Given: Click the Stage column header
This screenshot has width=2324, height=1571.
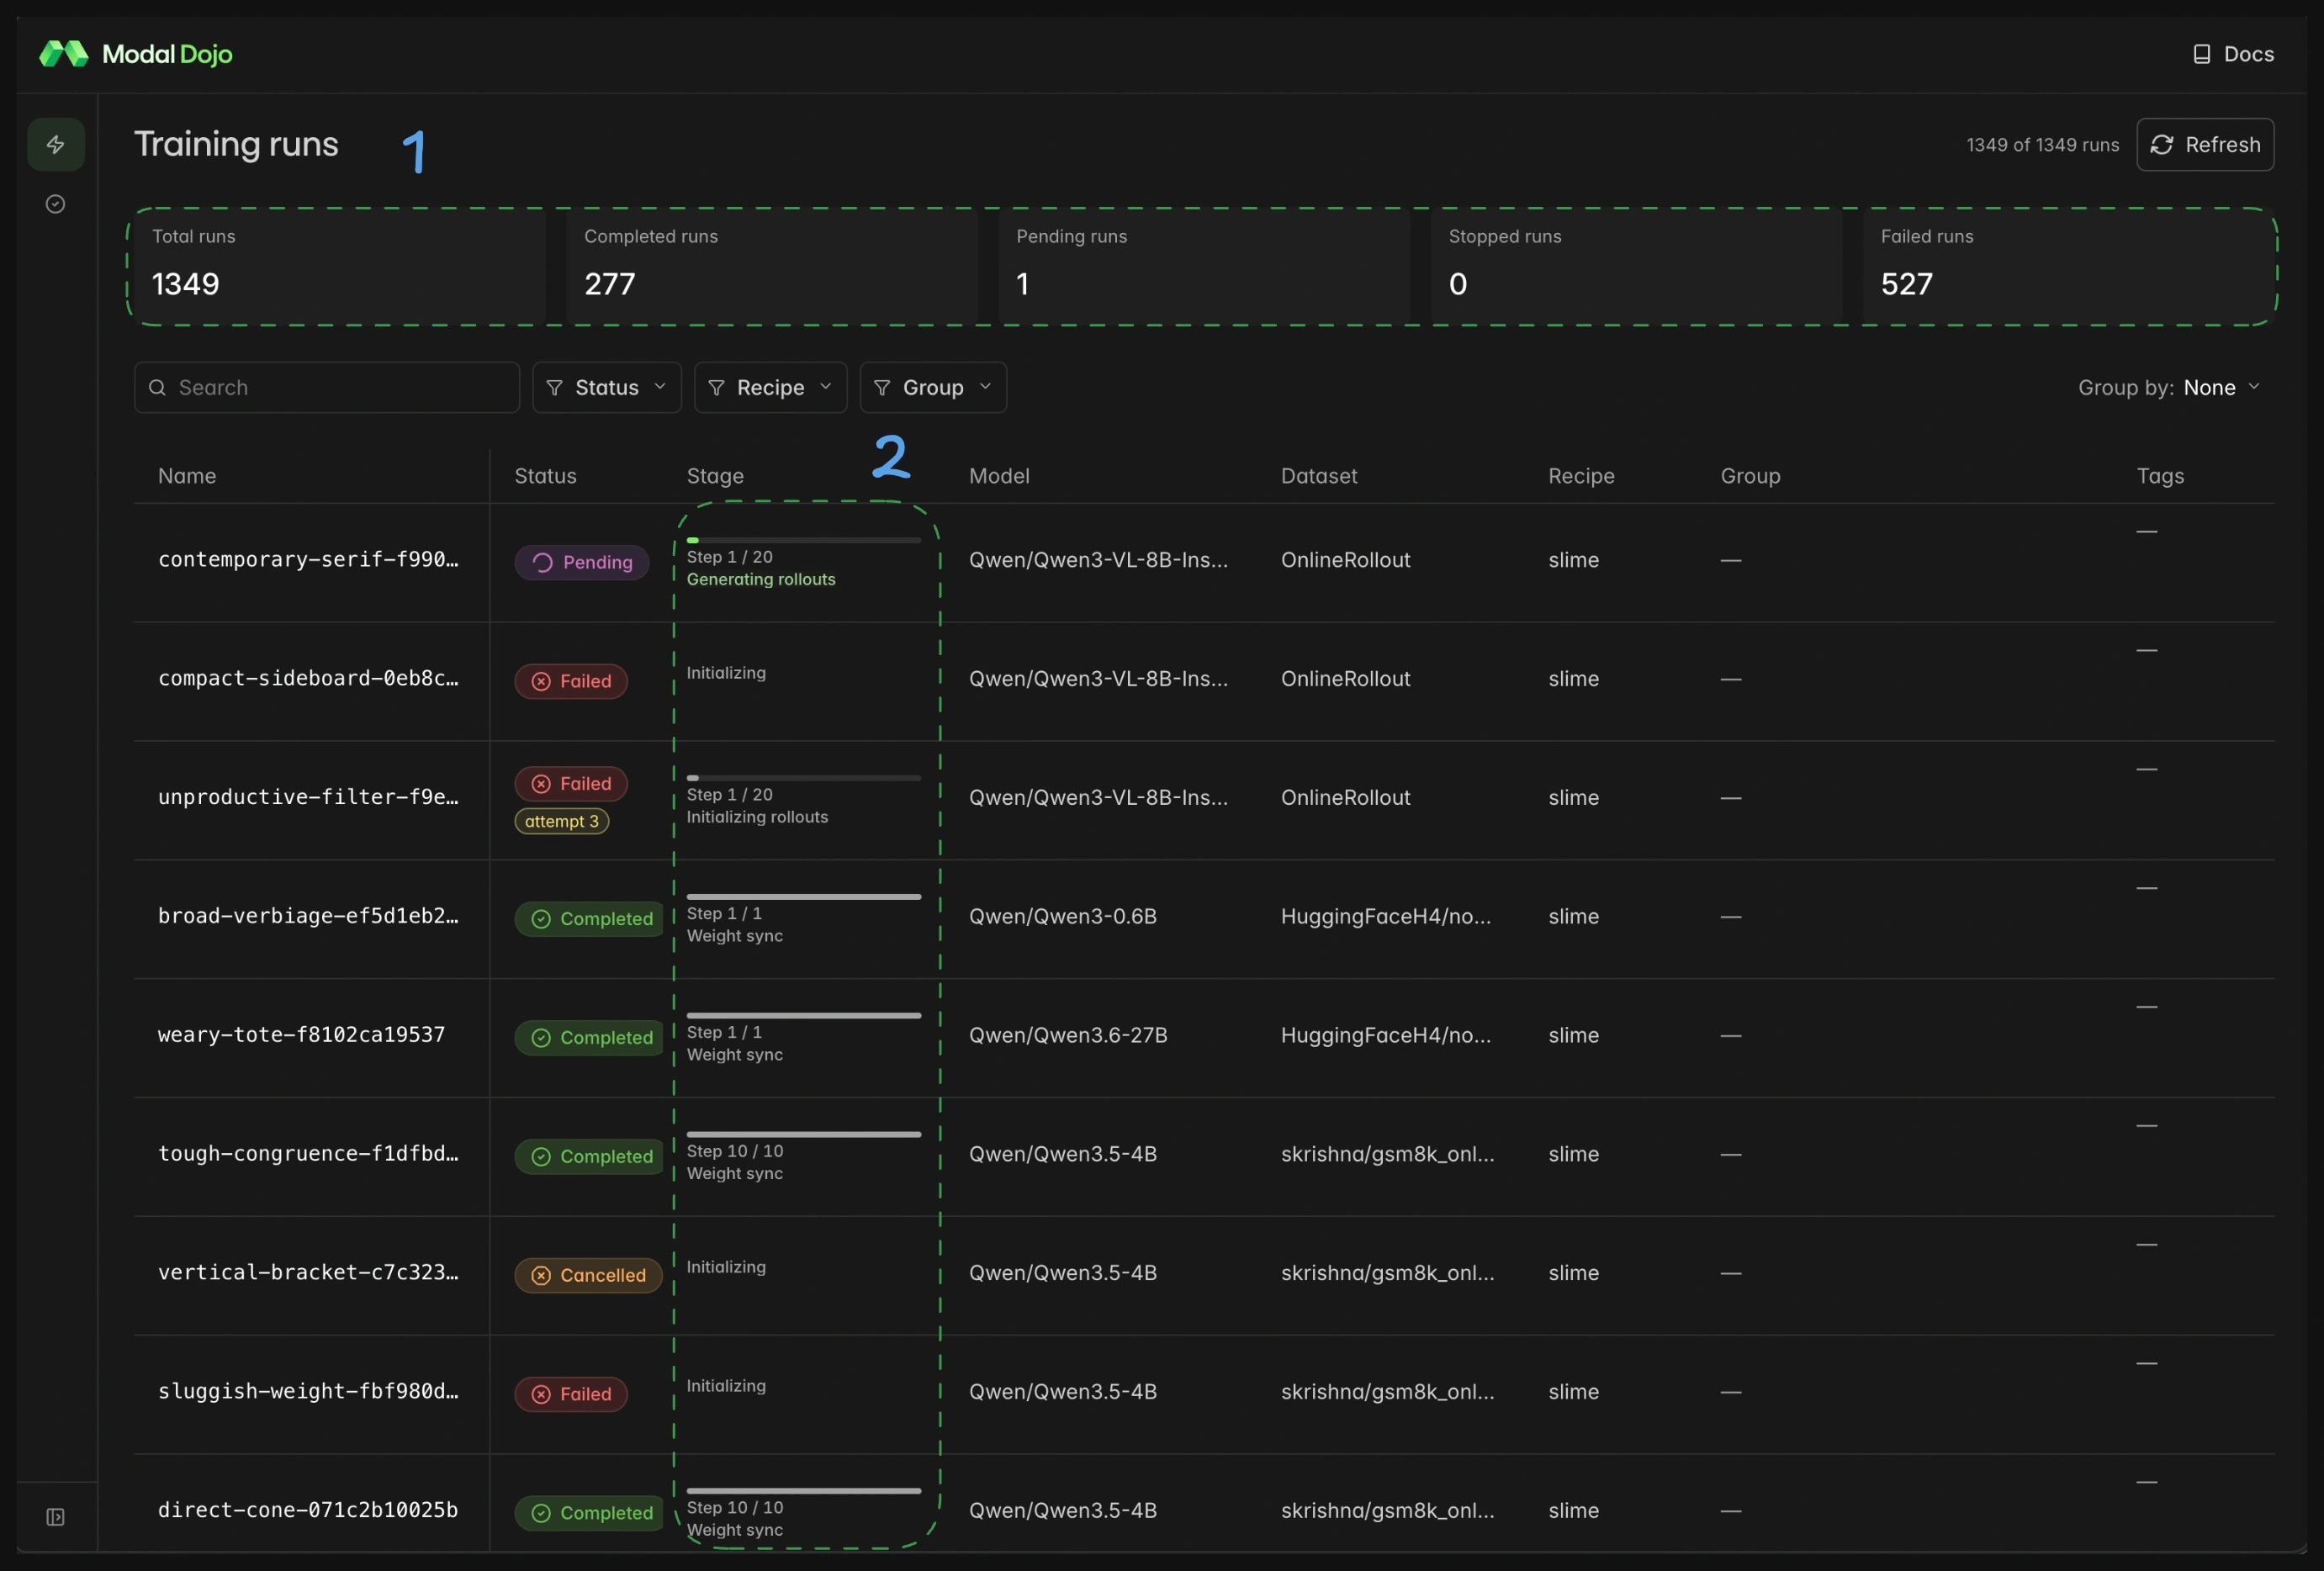Looking at the screenshot, I should click(x=715, y=476).
